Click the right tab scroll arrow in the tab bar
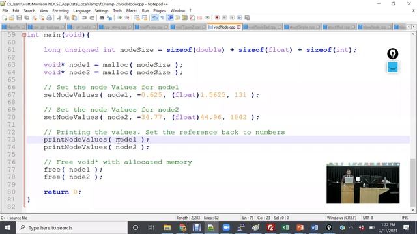Viewport: 417px width, 234px height. pos(414,27)
